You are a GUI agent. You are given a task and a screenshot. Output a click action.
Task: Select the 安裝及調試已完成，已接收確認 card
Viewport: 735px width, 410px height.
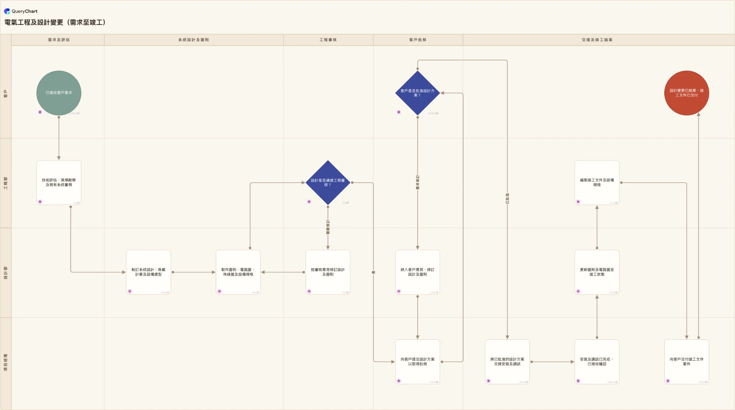[597, 362]
